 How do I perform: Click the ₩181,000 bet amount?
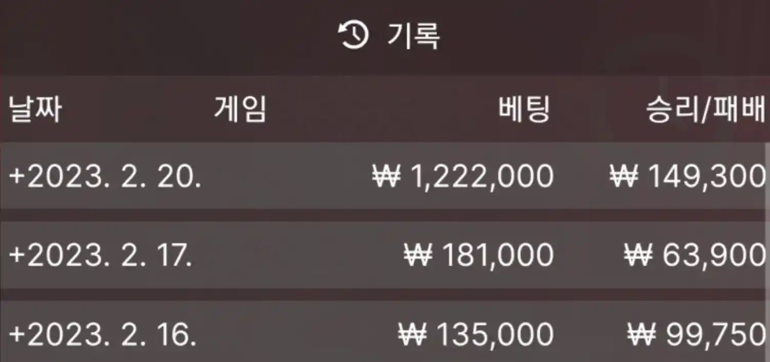(479, 255)
